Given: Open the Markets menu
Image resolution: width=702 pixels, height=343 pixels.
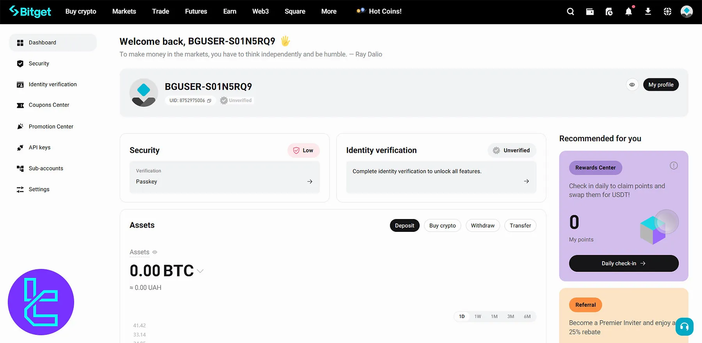Looking at the screenshot, I should pos(124,11).
